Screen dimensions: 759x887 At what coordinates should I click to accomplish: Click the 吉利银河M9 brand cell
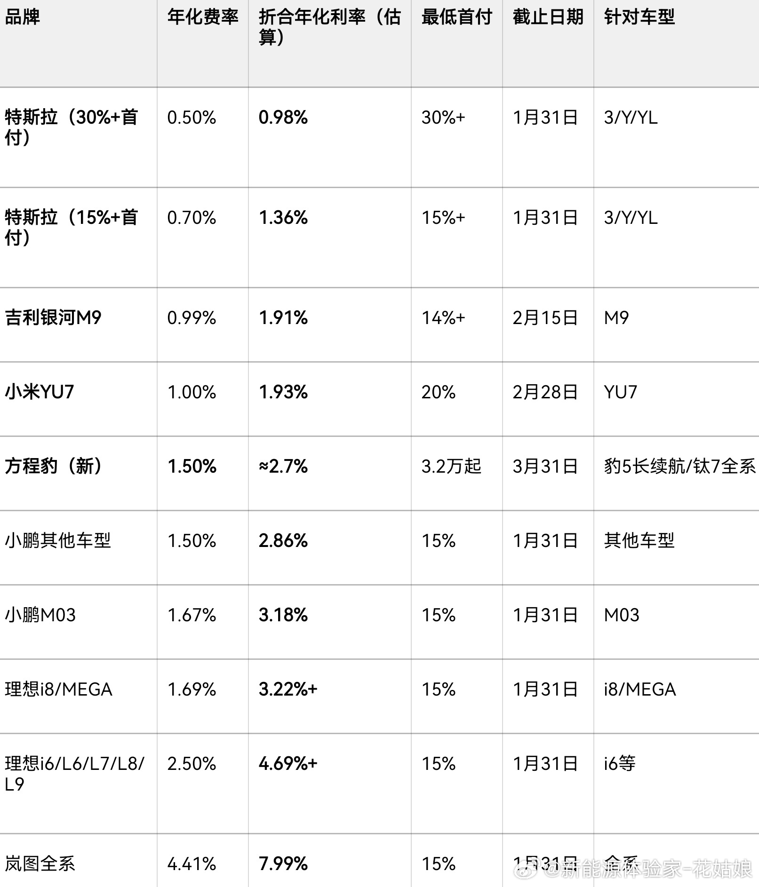[53, 318]
